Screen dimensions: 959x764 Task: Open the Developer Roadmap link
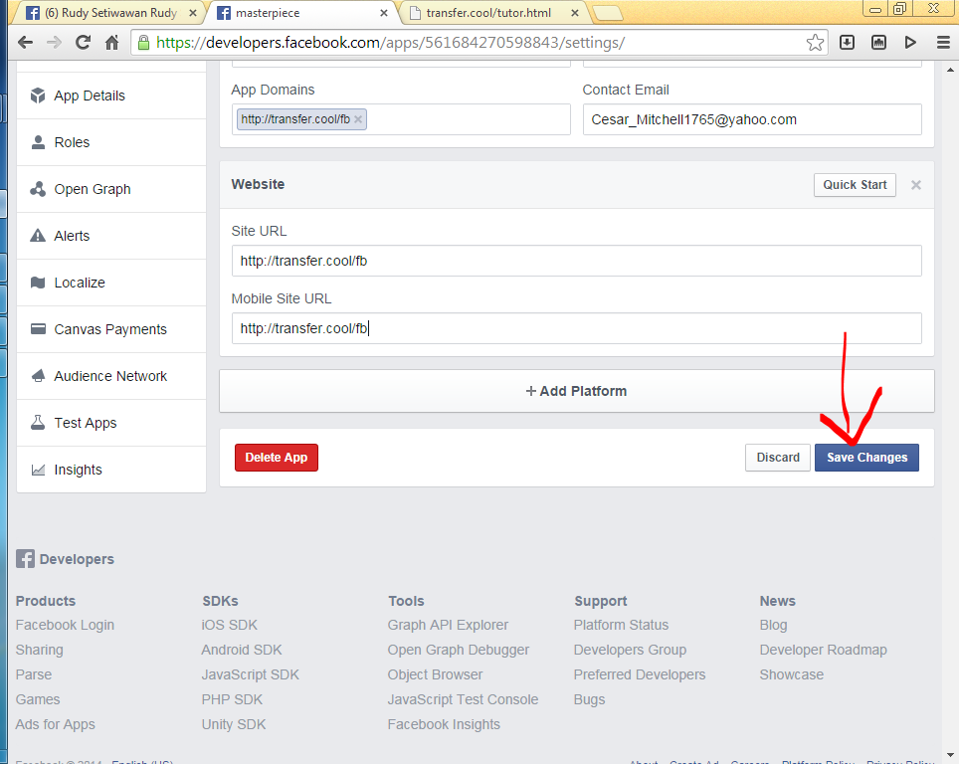(824, 650)
